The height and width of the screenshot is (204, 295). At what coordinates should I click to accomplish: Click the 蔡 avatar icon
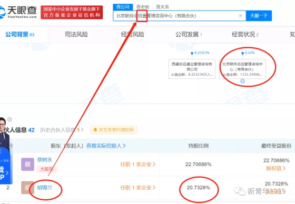click(x=27, y=165)
